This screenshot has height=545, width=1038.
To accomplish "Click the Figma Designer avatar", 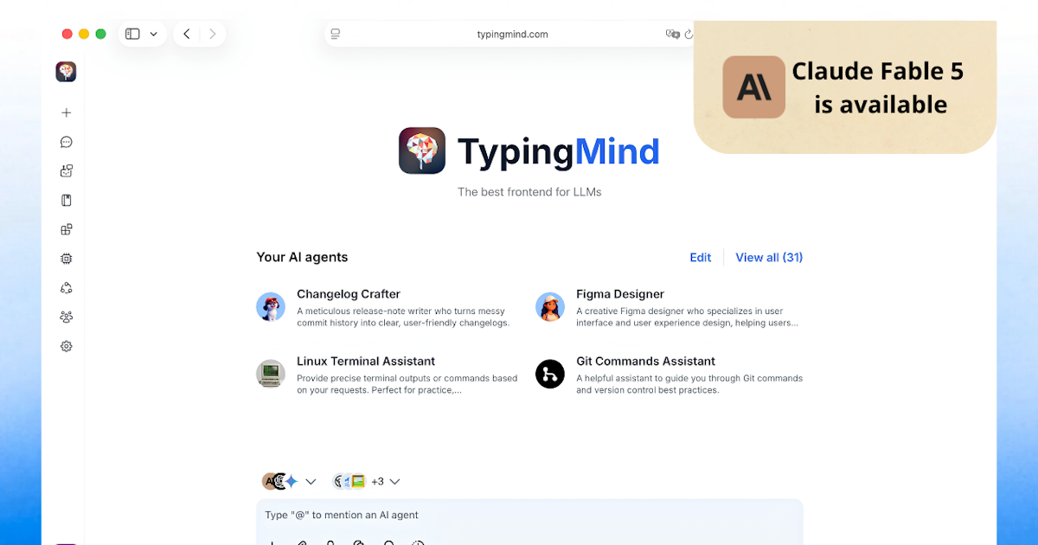I will click(x=550, y=306).
